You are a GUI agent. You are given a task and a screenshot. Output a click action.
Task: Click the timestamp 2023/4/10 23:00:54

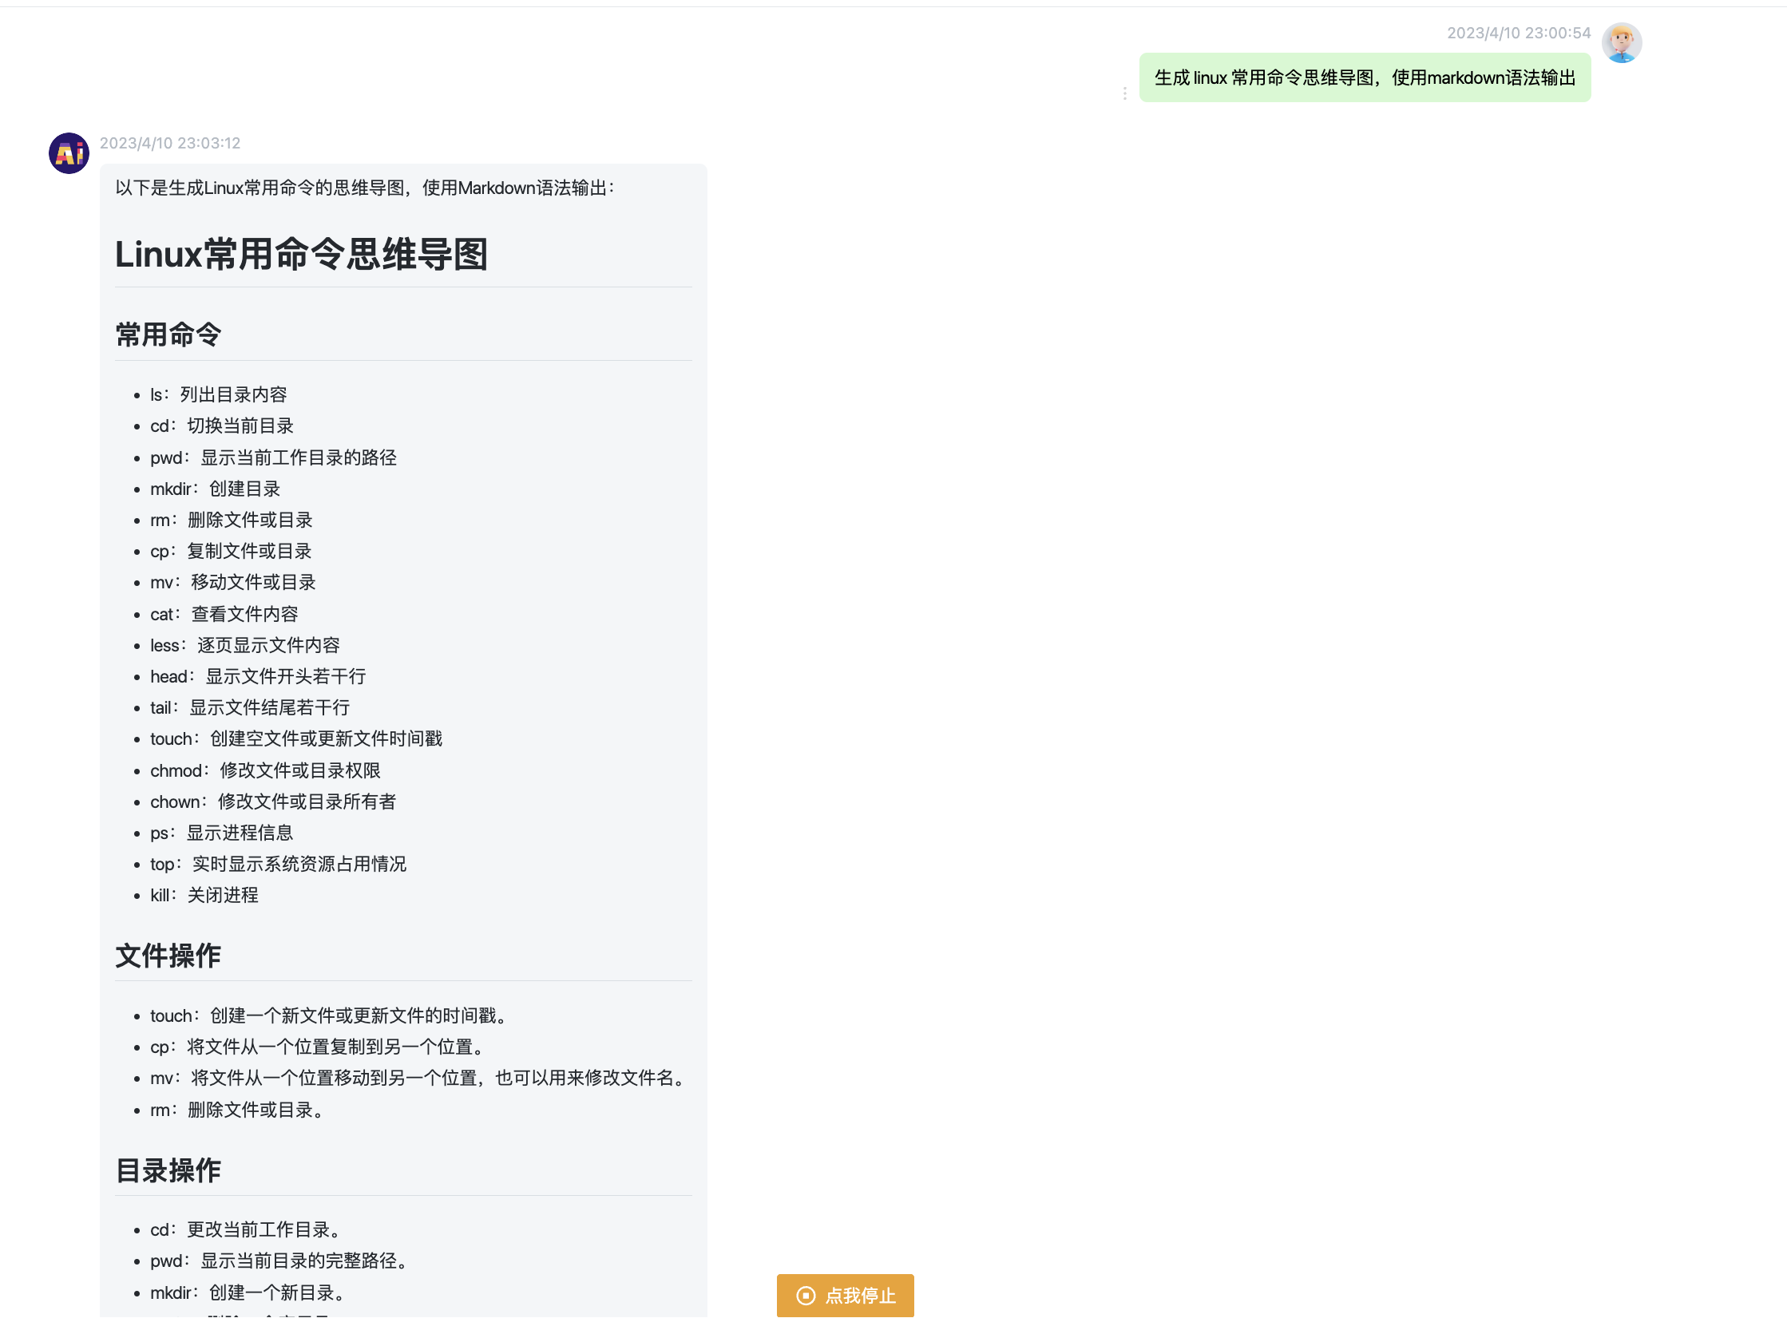[1517, 33]
